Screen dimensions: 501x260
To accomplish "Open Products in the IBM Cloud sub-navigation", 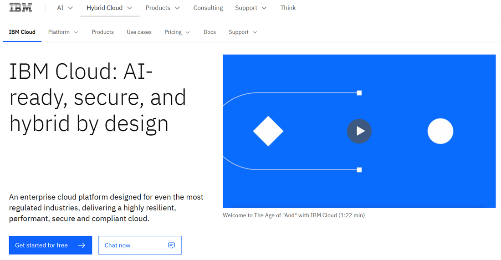I will (x=102, y=32).
